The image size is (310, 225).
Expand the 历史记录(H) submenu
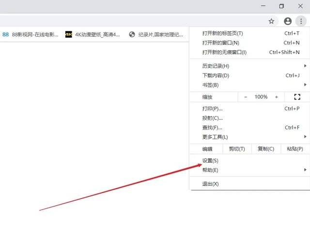(x=250, y=66)
